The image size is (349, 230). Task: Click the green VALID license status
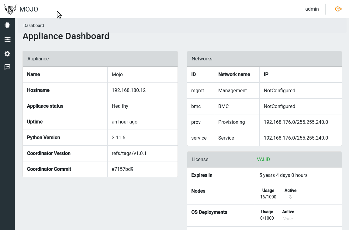click(x=263, y=160)
